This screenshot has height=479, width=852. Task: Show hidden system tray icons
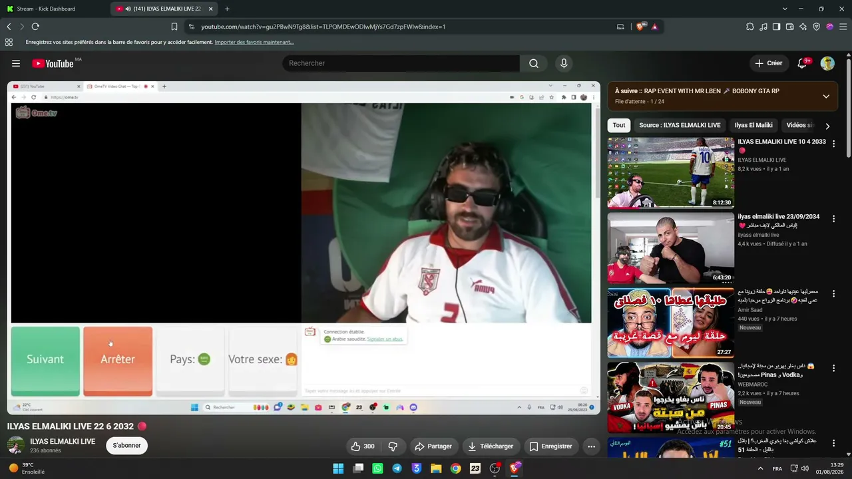point(760,468)
